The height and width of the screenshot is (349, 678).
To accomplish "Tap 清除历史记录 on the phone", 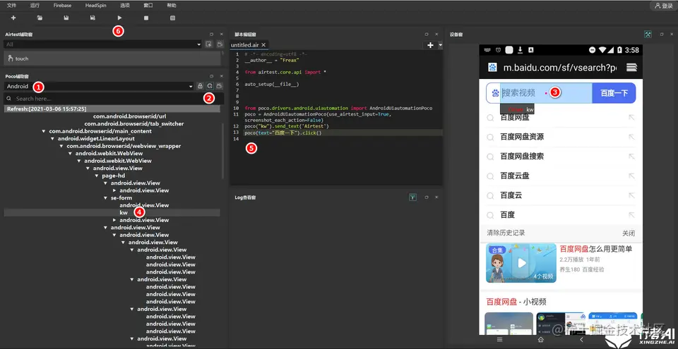I will point(506,233).
